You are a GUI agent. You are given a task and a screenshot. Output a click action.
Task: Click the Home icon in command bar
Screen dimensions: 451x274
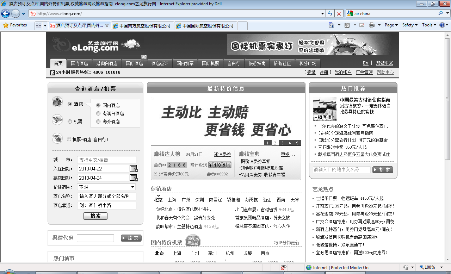(x=331, y=25)
